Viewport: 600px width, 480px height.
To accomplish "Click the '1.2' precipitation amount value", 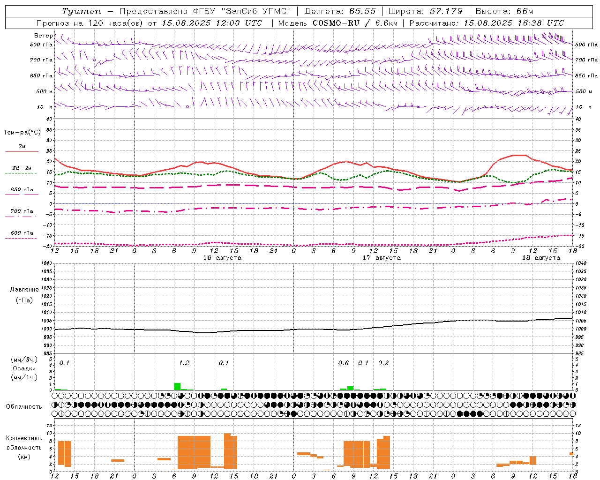I will [x=184, y=363].
